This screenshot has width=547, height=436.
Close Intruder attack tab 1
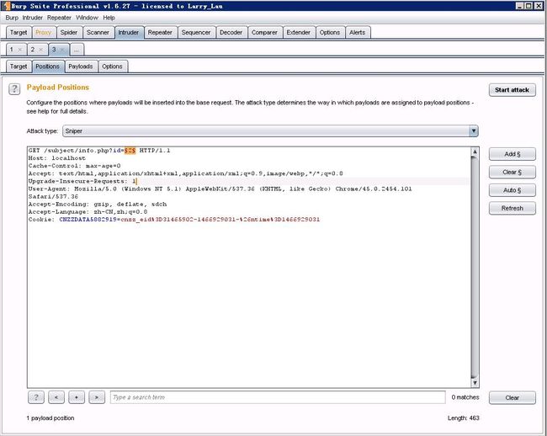pyautogui.click(x=20, y=50)
